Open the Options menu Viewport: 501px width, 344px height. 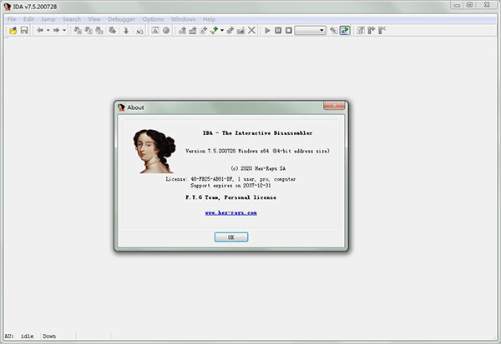[x=153, y=19]
